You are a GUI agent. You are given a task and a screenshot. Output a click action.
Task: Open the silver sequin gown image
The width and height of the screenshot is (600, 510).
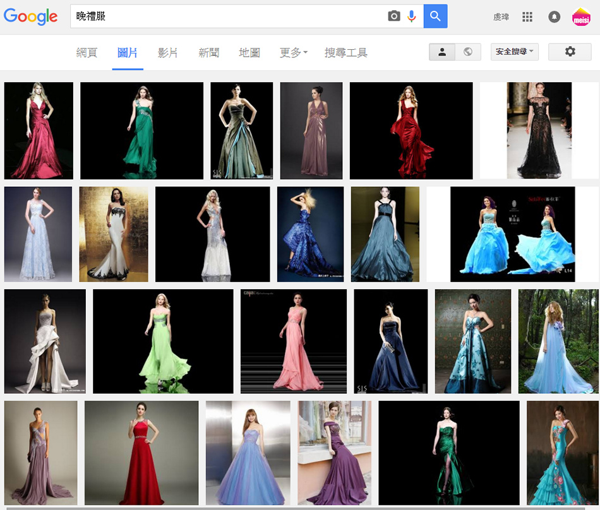pyautogui.click(x=212, y=234)
